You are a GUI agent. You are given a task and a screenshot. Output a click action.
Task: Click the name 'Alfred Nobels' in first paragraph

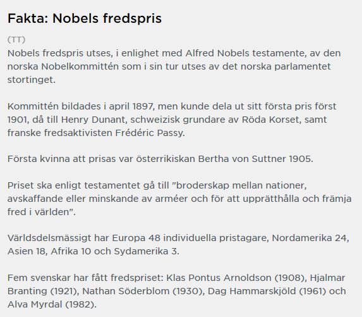click(217, 53)
